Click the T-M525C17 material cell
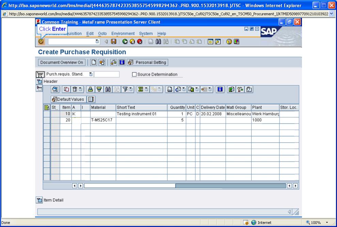The height and width of the screenshot is (227, 337). tap(103, 120)
